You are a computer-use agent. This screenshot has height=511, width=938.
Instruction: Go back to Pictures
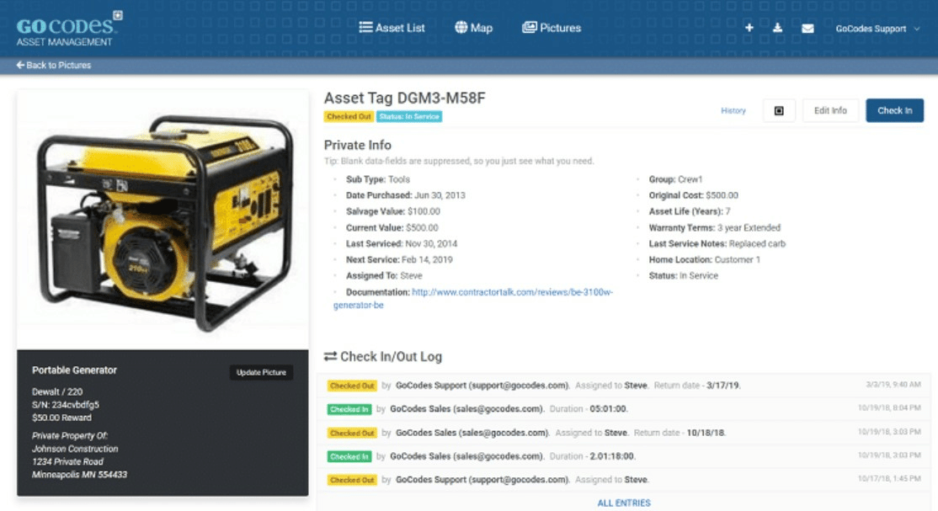pyautogui.click(x=54, y=65)
